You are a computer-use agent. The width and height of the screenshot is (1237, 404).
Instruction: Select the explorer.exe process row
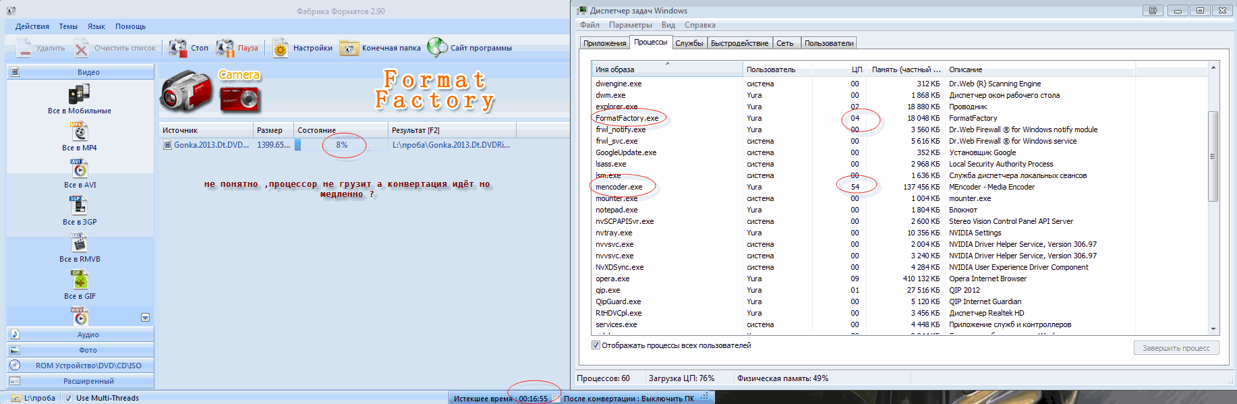(x=900, y=107)
